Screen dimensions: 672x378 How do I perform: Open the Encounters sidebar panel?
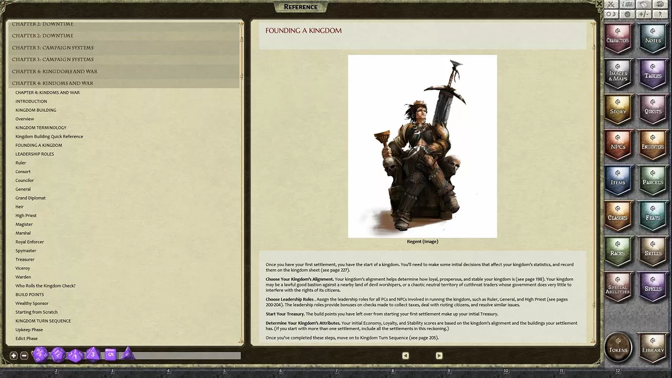pyautogui.click(x=653, y=145)
